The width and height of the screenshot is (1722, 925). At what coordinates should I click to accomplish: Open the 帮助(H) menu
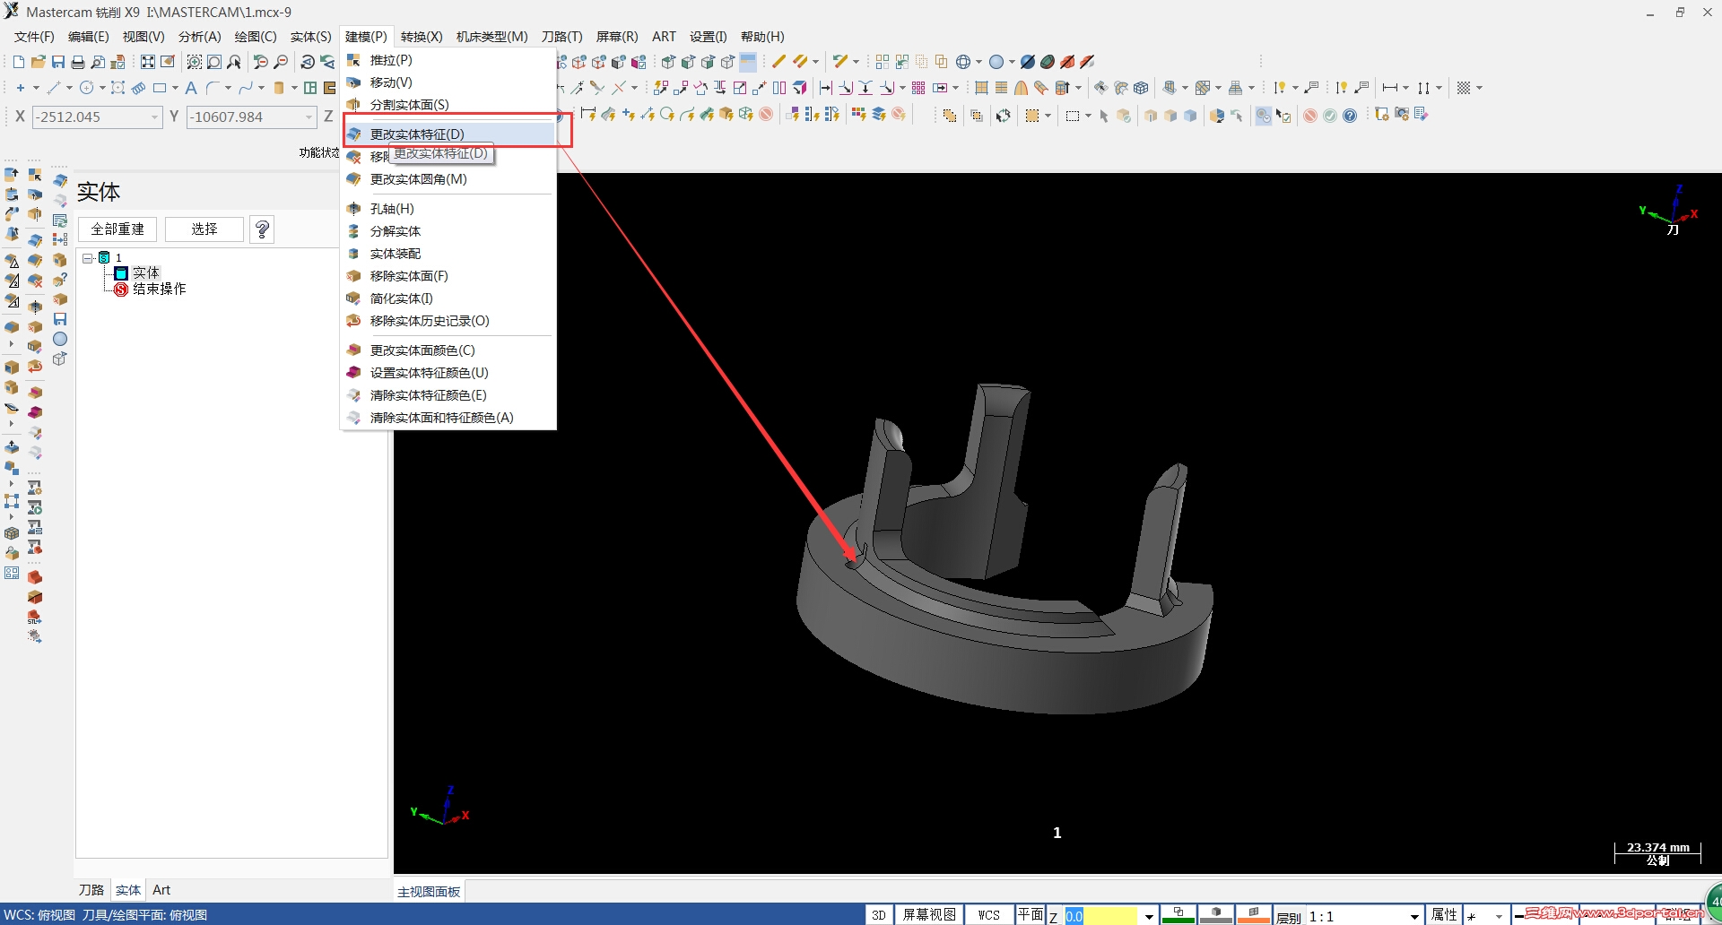(x=762, y=37)
